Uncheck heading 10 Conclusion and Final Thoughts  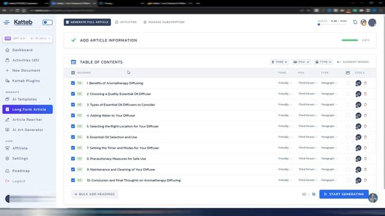click(x=73, y=180)
